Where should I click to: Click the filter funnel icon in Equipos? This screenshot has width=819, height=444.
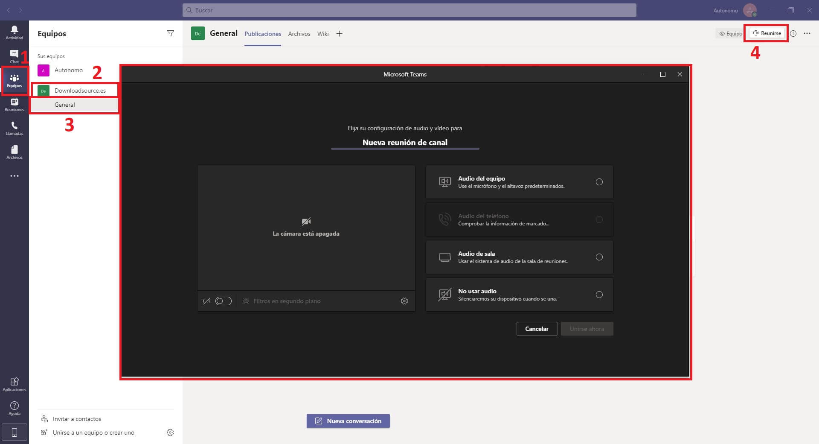pyautogui.click(x=170, y=33)
